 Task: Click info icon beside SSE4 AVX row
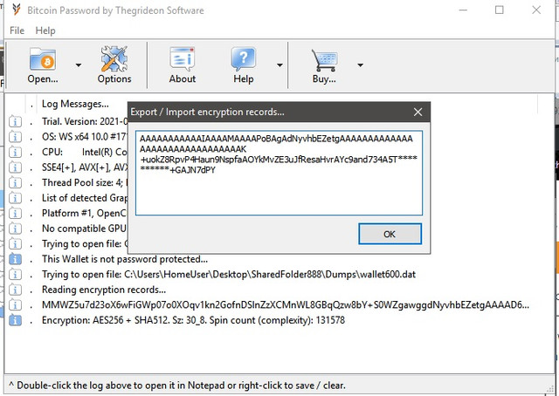15,167
